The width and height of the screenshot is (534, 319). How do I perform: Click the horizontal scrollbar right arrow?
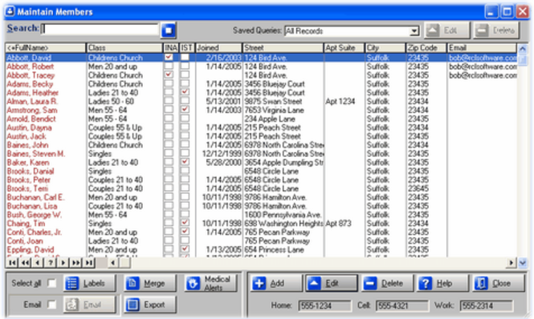pyautogui.click(x=512, y=262)
